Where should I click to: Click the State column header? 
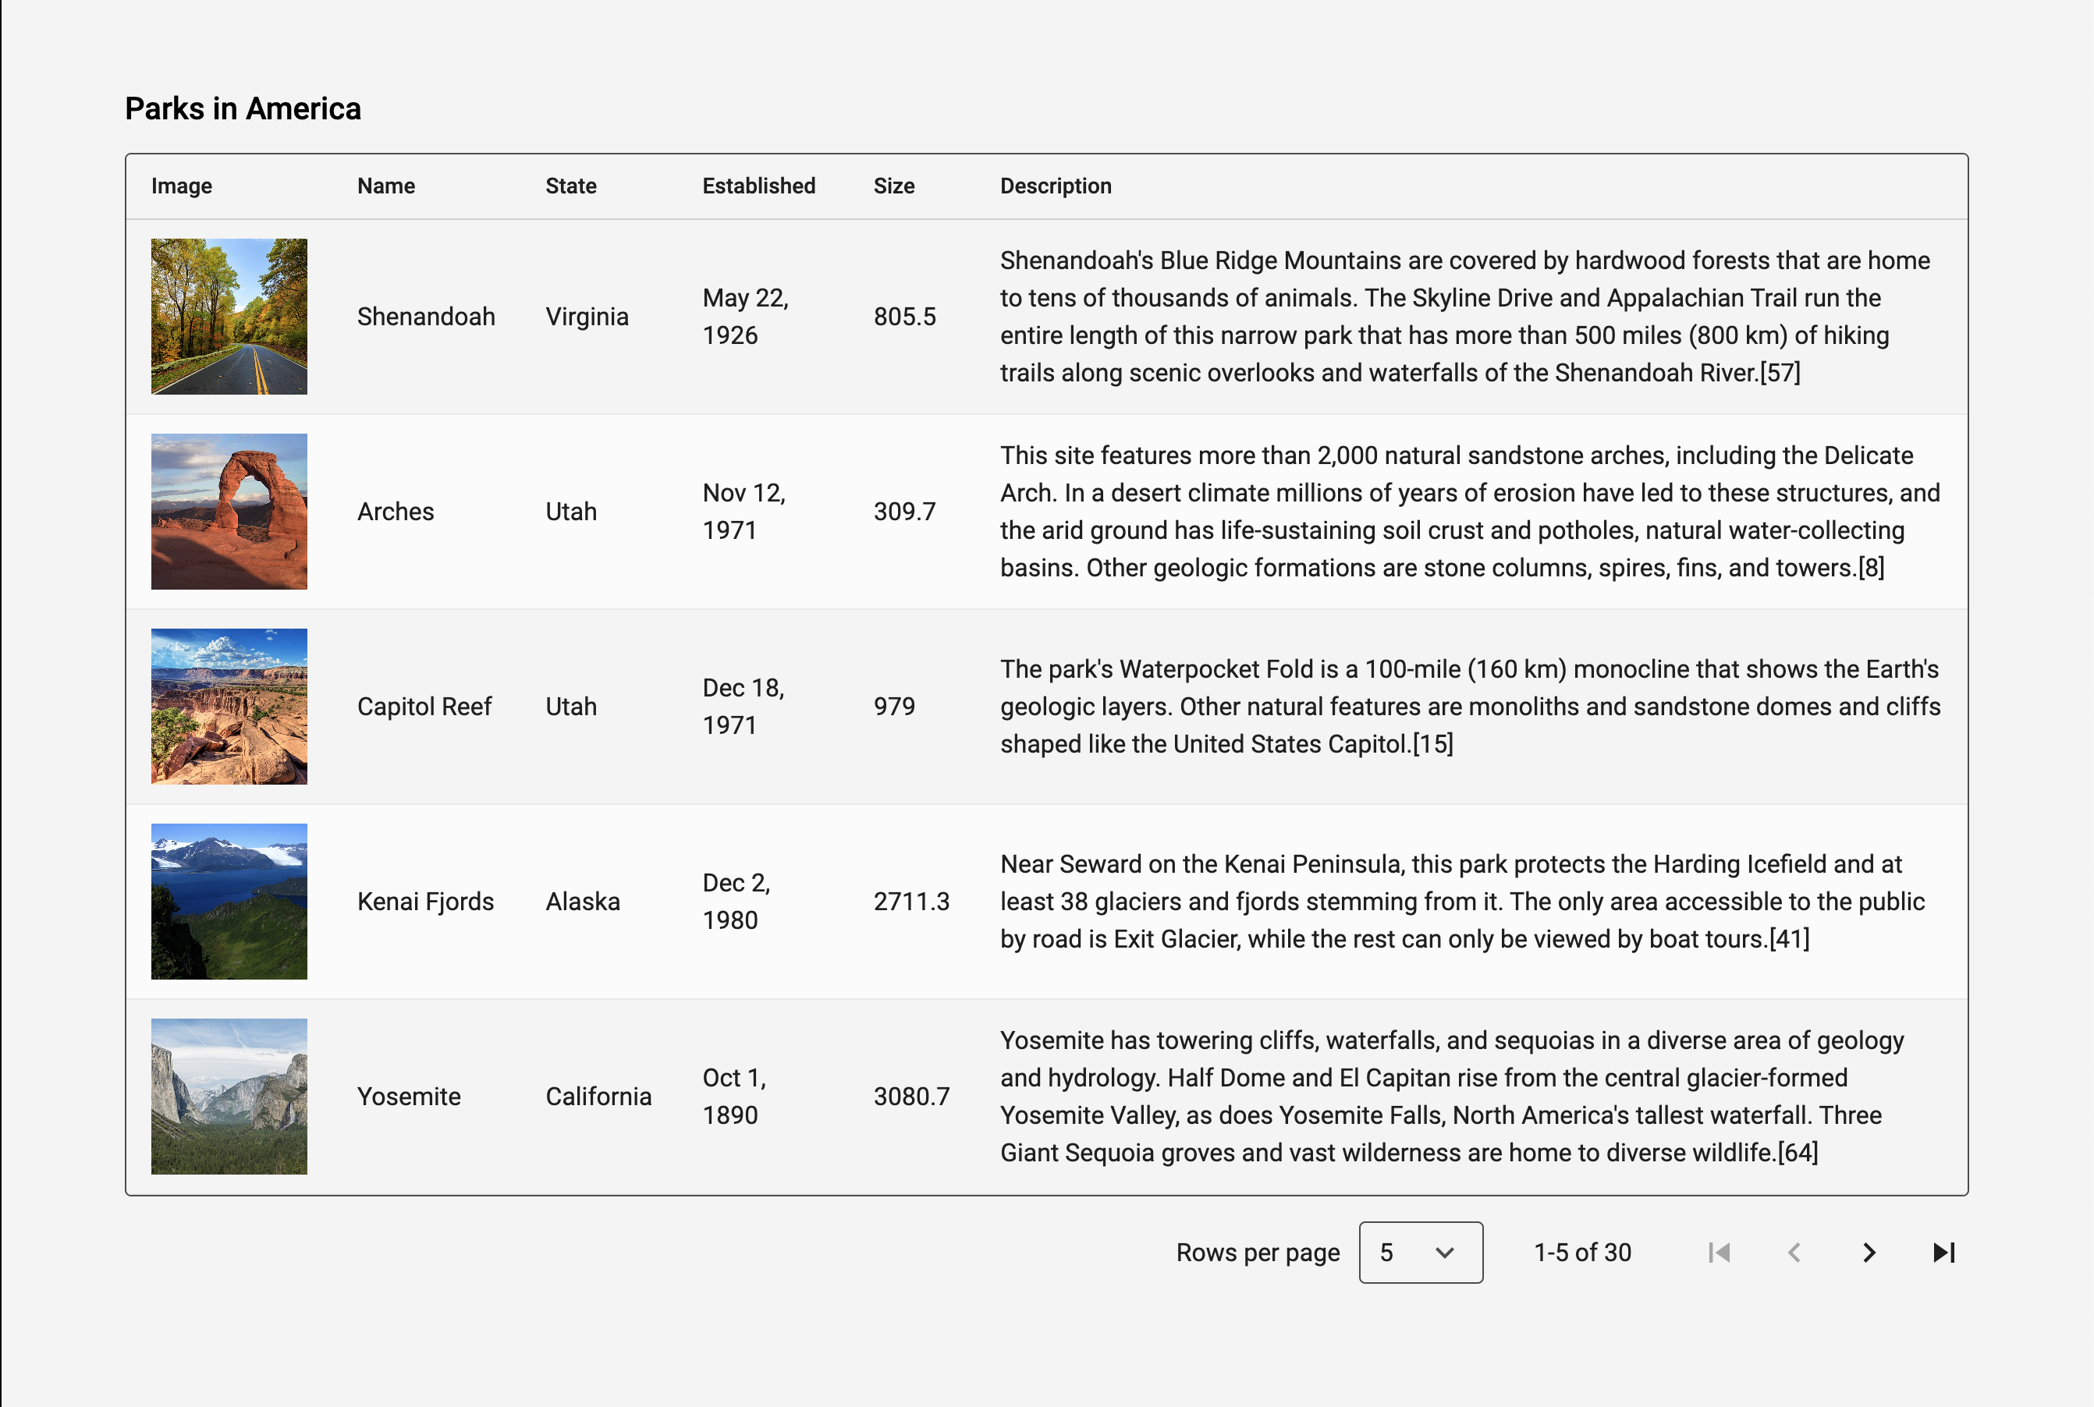(x=571, y=186)
